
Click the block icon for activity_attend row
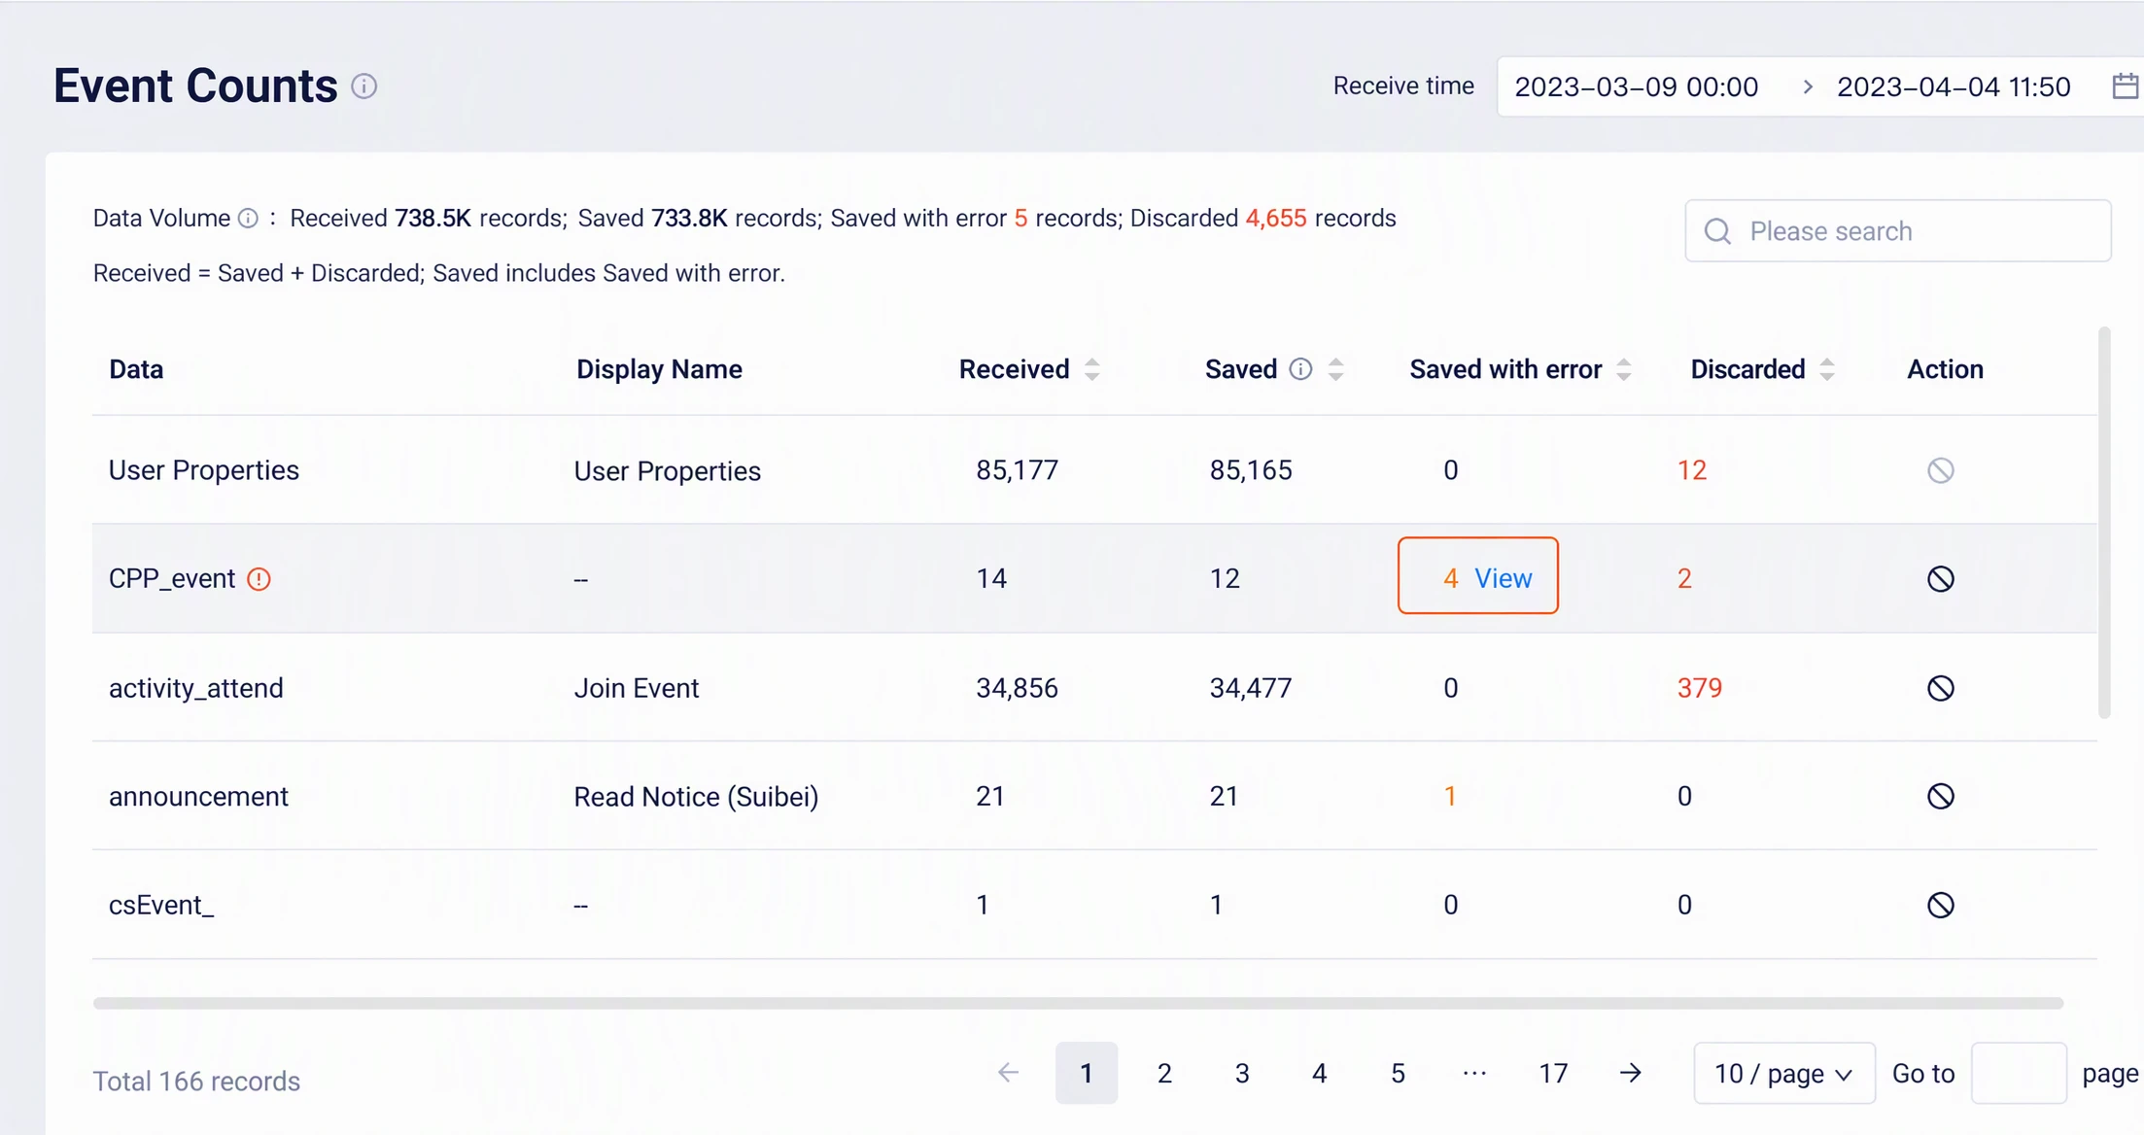tap(1940, 688)
